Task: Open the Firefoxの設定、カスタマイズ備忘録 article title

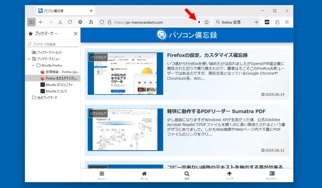Action: (207, 55)
